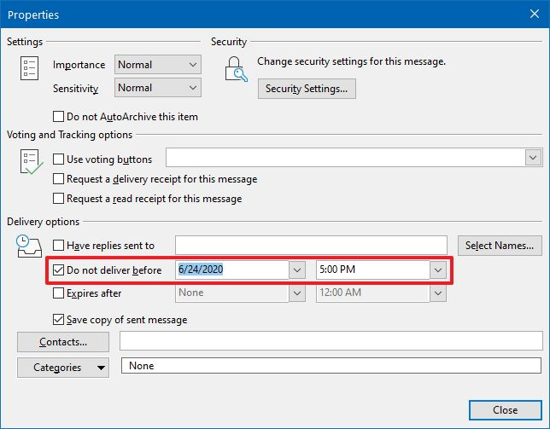The image size is (550, 429).
Task: Expand the 5:00 PM delivery time dropdown
Action: pyautogui.click(x=438, y=270)
